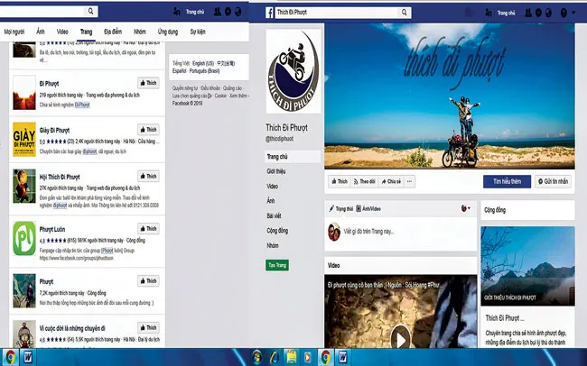Play the Đi phượt cùng cô bạn thân video
This screenshot has width=587, height=366.
(x=401, y=338)
